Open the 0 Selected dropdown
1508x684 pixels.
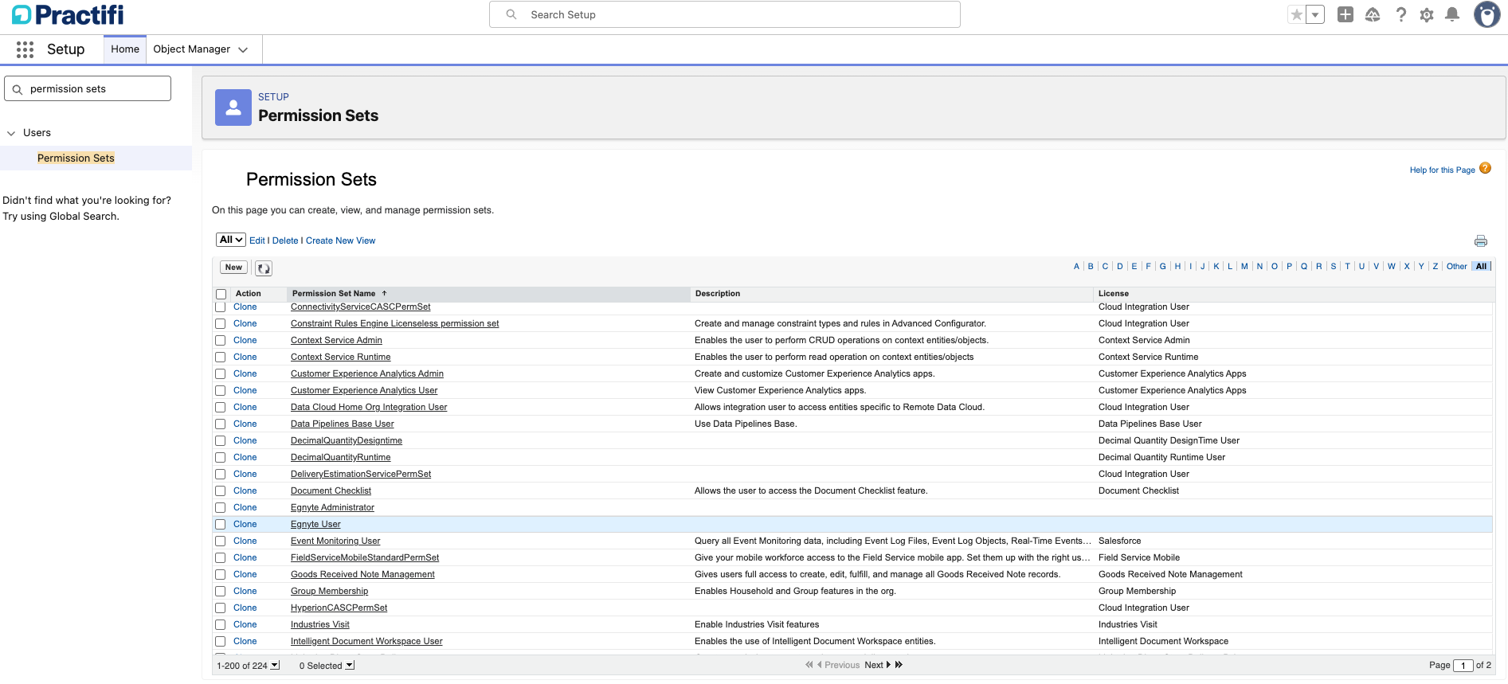coord(350,665)
